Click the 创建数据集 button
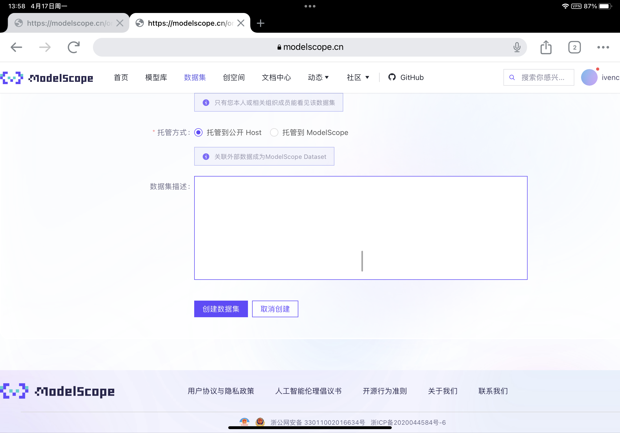The height and width of the screenshot is (433, 620). [x=221, y=309]
